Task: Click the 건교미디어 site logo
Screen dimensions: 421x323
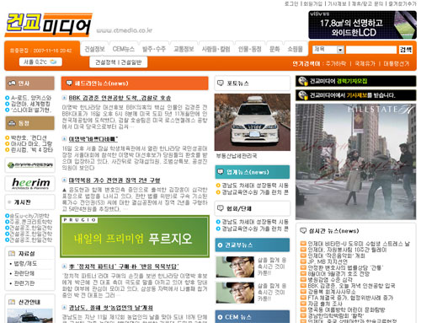Action: pyautogui.click(x=48, y=24)
